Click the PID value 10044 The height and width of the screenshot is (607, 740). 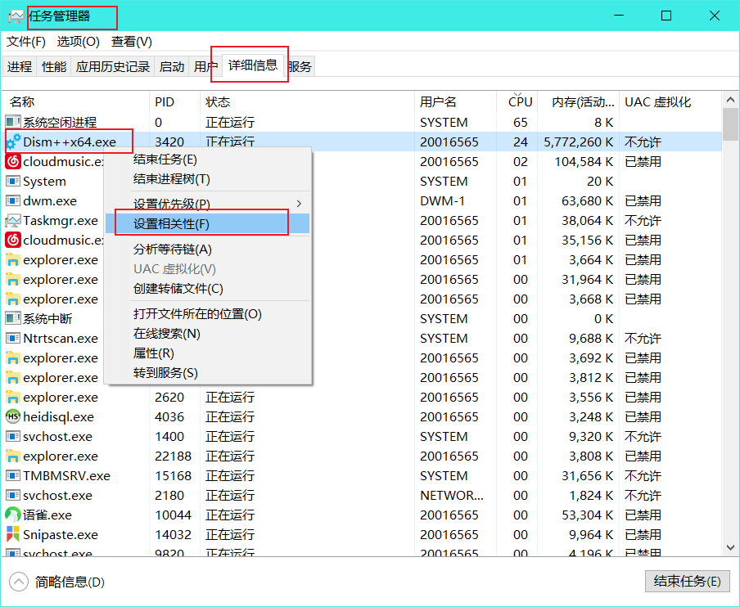tap(174, 515)
